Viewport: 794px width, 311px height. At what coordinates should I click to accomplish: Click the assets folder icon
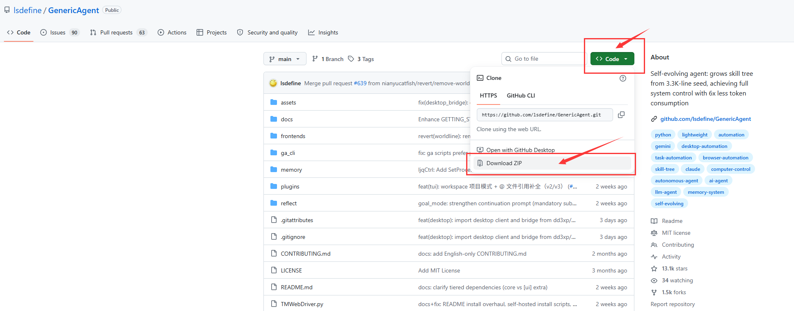click(274, 102)
